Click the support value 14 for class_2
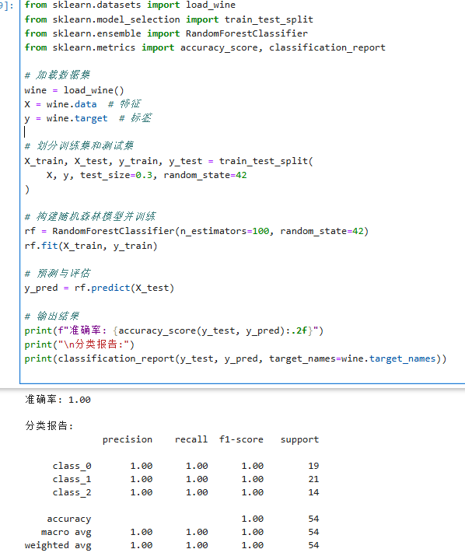The width and height of the screenshot is (465, 556). (313, 492)
